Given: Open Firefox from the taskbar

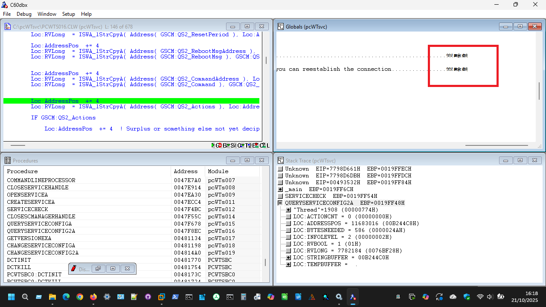Looking at the screenshot, I should pos(93,297).
